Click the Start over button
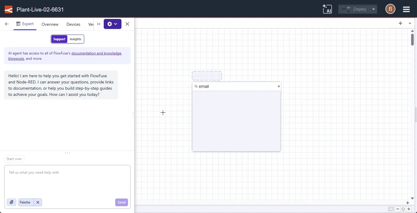Screen dimensions: 417x213 (x=14, y=159)
